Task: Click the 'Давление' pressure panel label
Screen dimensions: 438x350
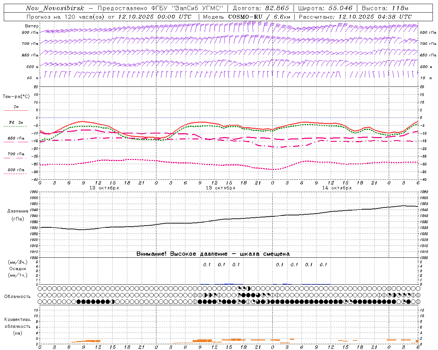Action: [18, 211]
